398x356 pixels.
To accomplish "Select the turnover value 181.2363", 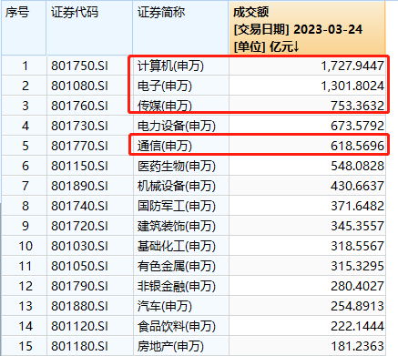I will (x=357, y=346).
